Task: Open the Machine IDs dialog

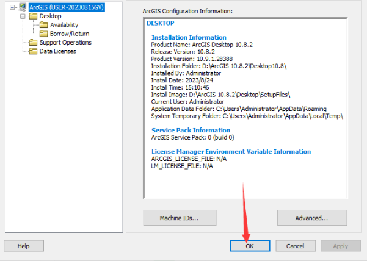Action: click(x=180, y=218)
